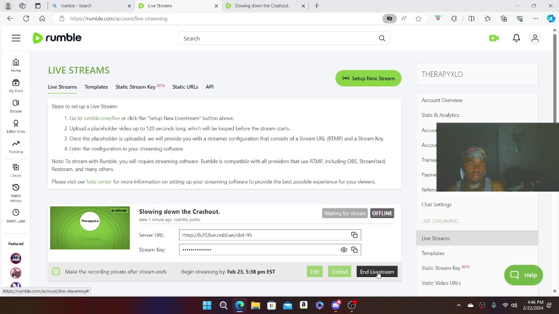Screen dimensions: 559x314
Task: Open Slowing down the Crashout title
Action: [x=179, y=212]
